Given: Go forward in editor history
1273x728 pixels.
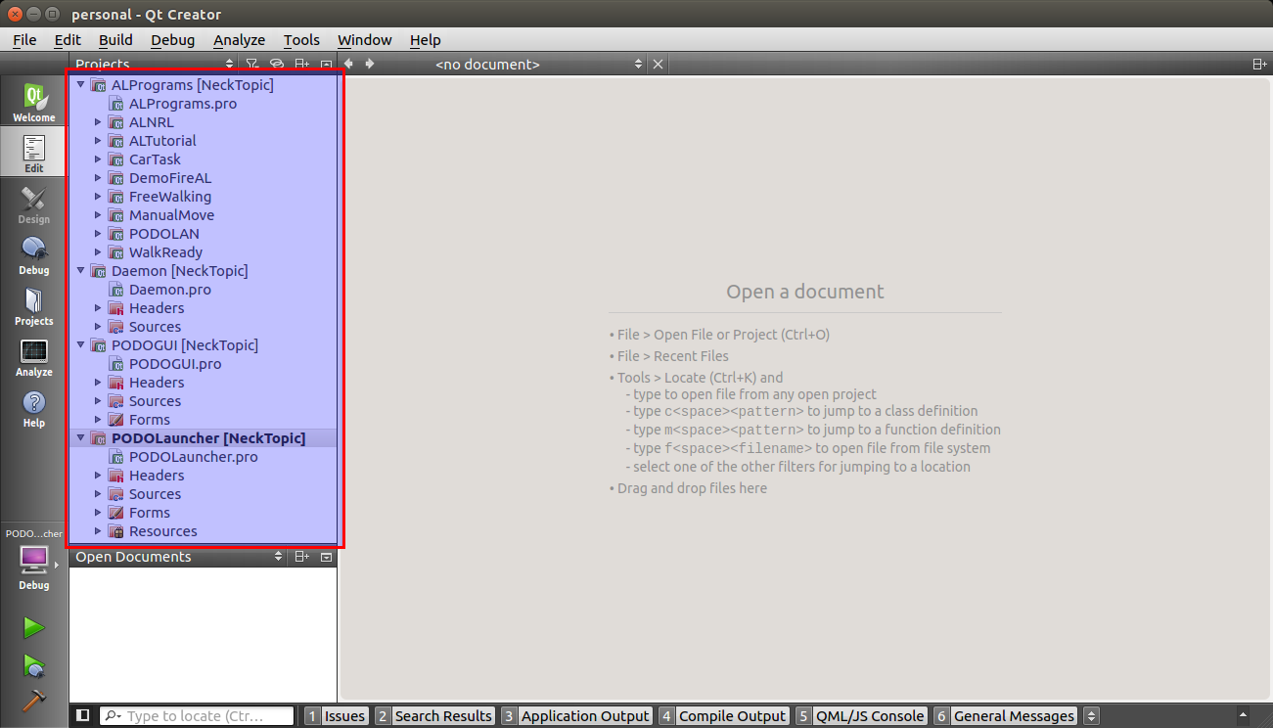Looking at the screenshot, I should (369, 64).
